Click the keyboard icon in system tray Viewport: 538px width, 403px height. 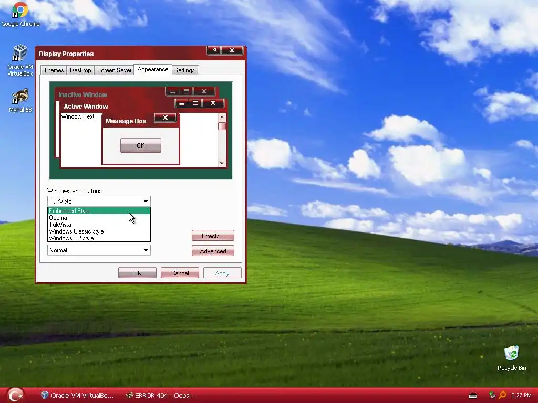pos(473,396)
